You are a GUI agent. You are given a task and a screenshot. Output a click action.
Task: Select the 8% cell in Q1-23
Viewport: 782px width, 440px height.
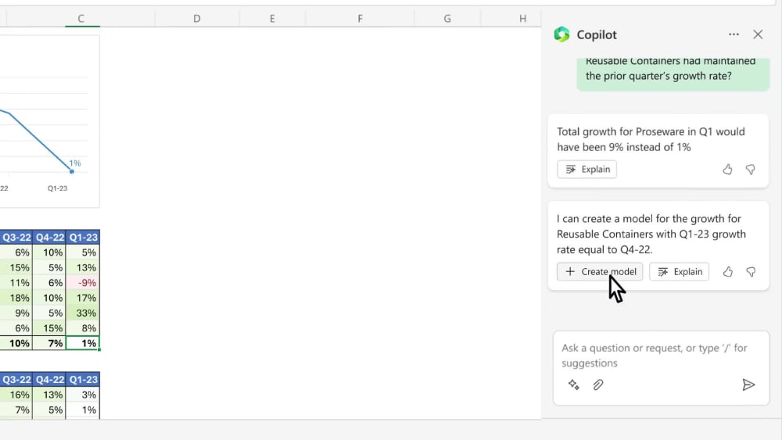coord(83,328)
